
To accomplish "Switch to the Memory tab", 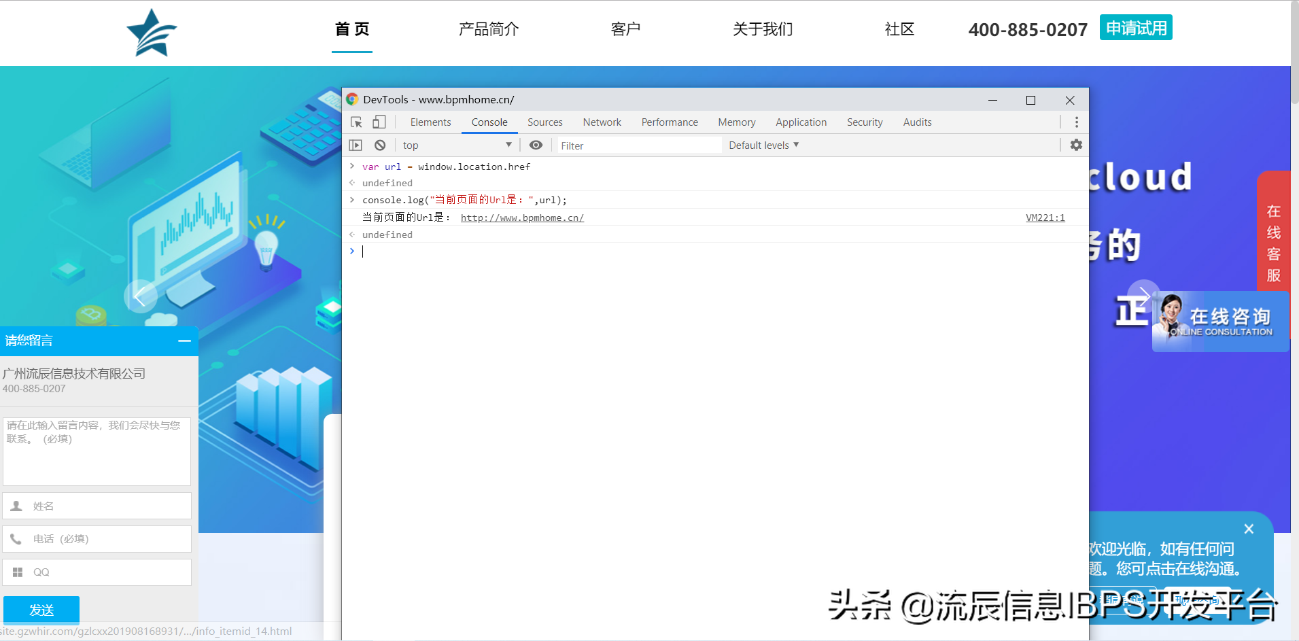I will [x=737, y=122].
